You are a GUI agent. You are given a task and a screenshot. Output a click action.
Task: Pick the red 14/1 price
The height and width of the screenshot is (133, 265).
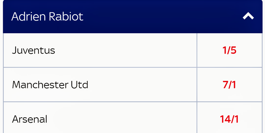point(230,119)
